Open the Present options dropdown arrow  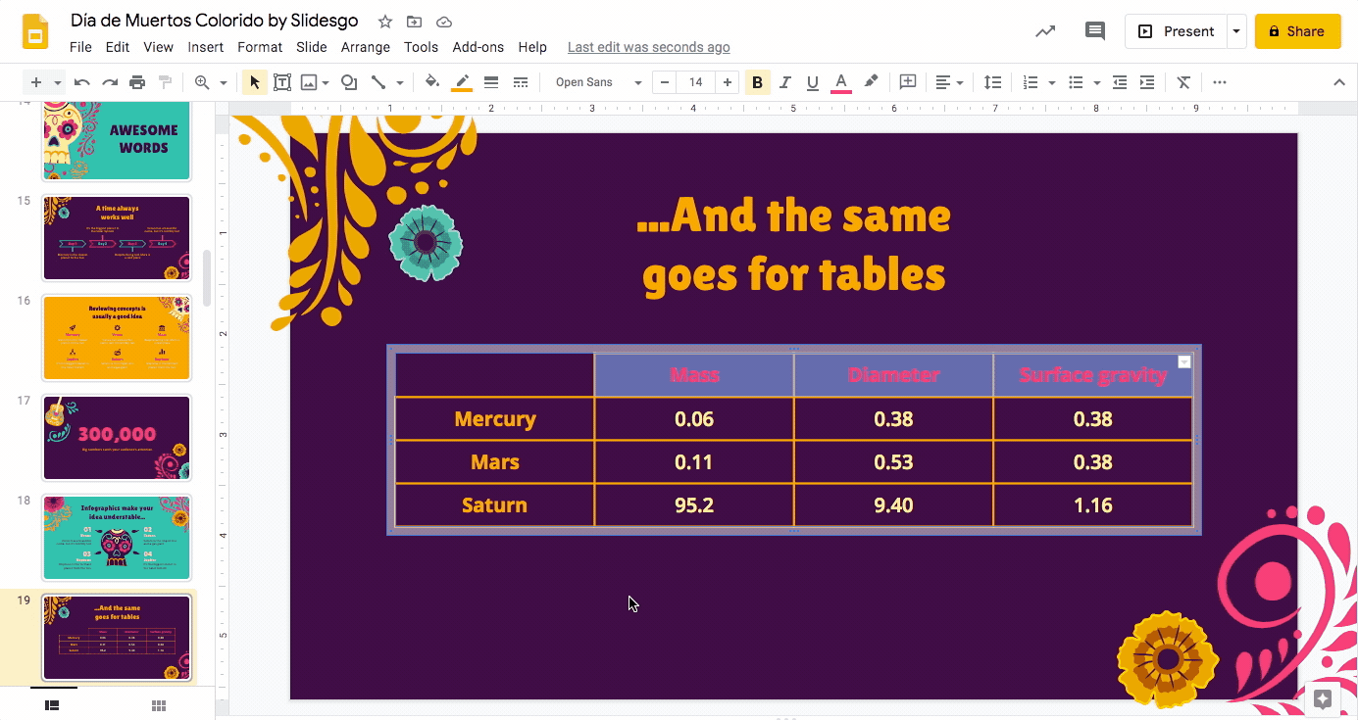[x=1236, y=31]
